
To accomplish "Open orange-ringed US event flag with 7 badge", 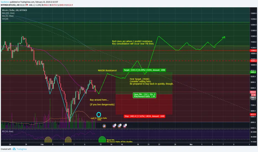I will coord(120,126).
